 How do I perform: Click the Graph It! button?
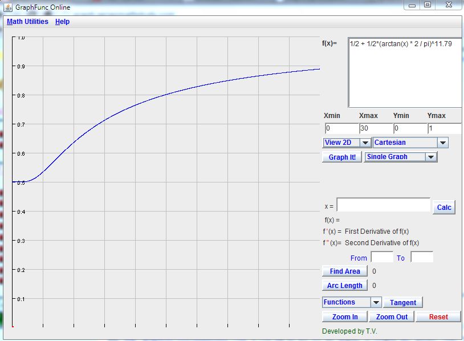342,157
